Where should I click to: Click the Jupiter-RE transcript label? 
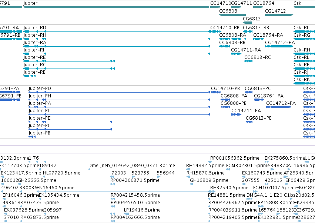(x=34, y=57)
